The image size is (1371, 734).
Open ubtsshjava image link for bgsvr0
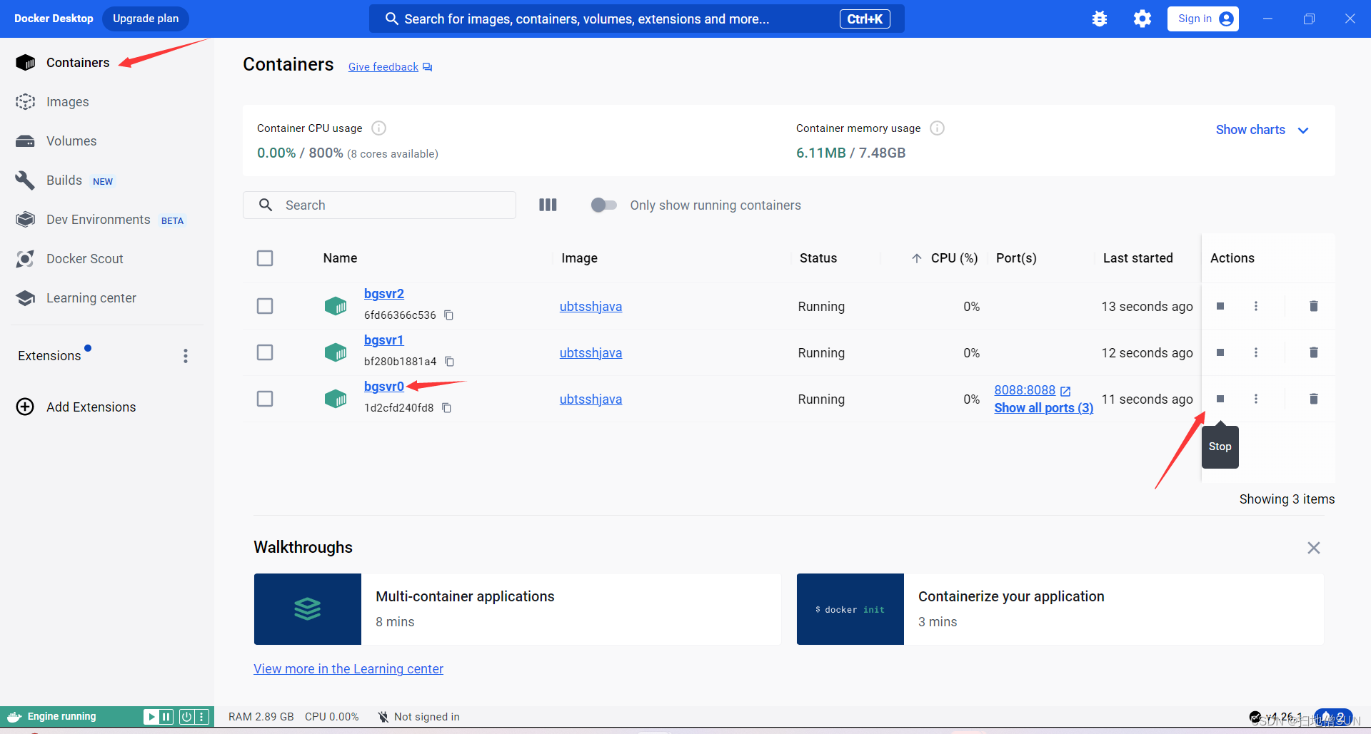click(x=591, y=399)
